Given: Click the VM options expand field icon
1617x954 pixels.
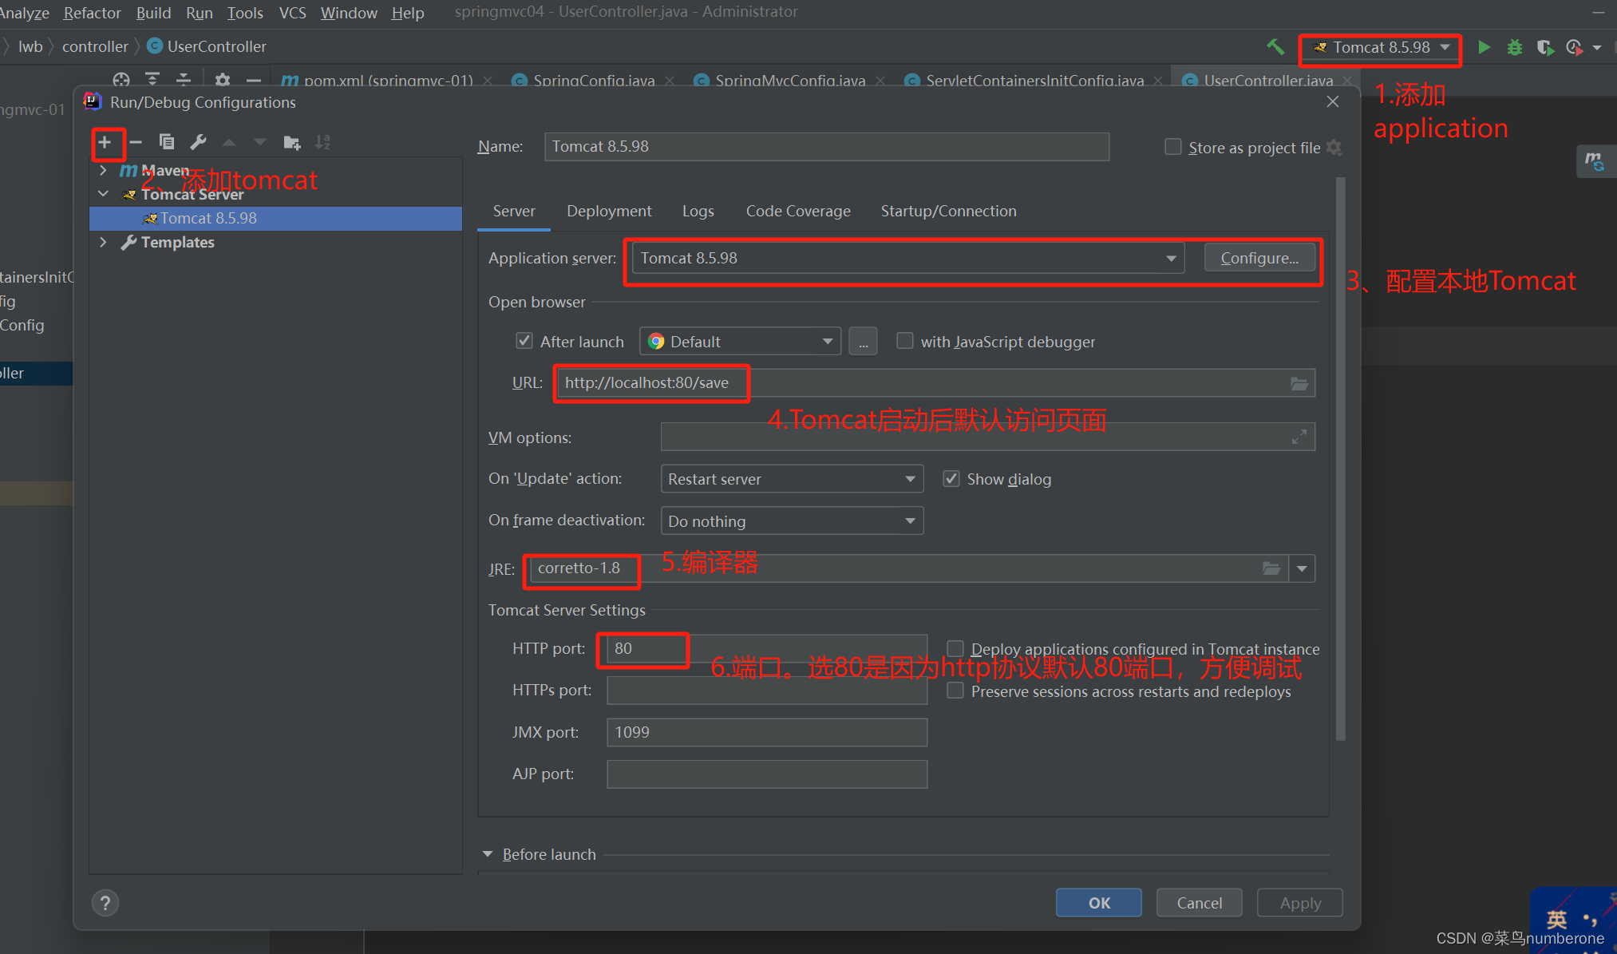Looking at the screenshot, I should click(x=1299, y=437).
